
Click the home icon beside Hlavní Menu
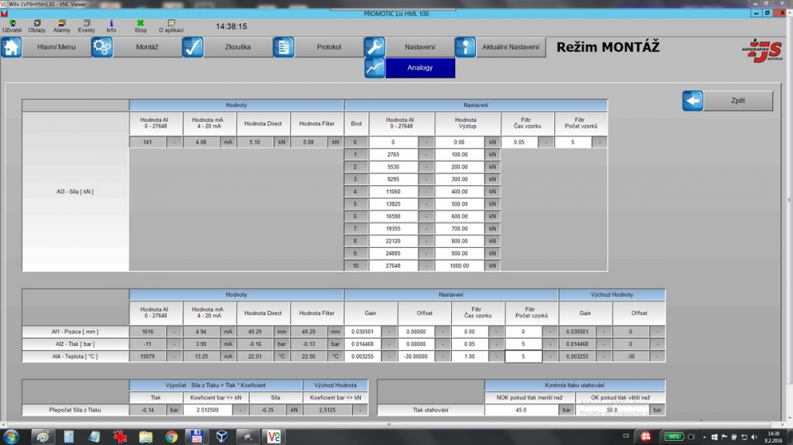coord(11,48)
